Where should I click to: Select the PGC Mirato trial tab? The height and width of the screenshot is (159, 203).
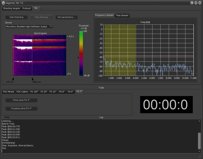(x=9, y=92)
